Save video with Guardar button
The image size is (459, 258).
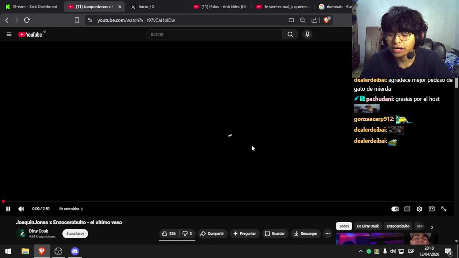(275, 234)
